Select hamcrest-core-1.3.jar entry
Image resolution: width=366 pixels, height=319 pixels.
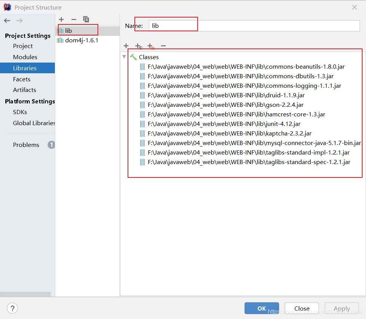[236, 114]
